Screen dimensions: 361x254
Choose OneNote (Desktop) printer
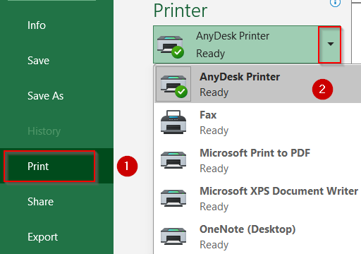tap(258, 236)
